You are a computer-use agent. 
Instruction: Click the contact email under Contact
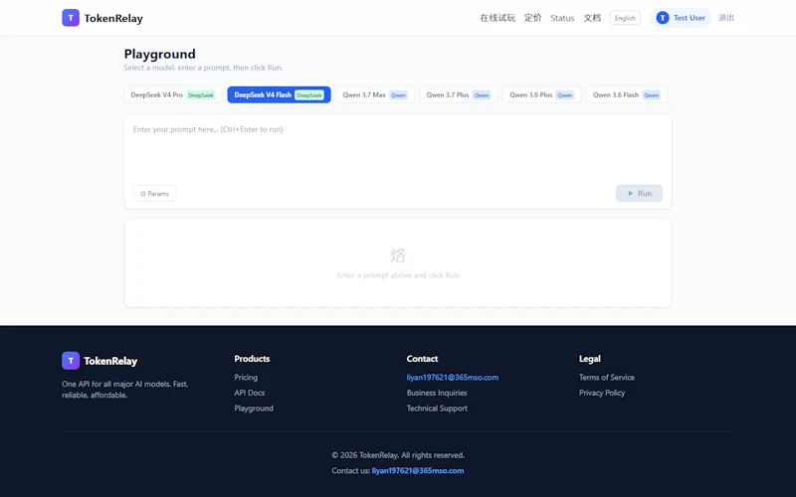coord(453,378)
